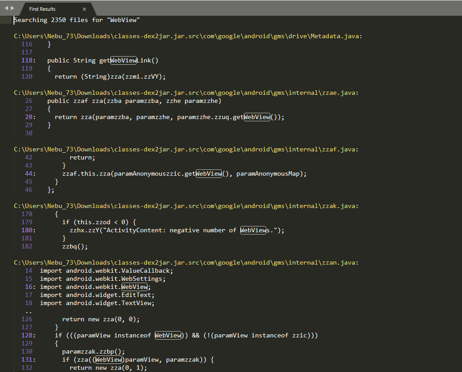Click the highlighted WebView match in getWebViewLink
Image resolution: width=462 pixels, height=372 pixels.
123,61
